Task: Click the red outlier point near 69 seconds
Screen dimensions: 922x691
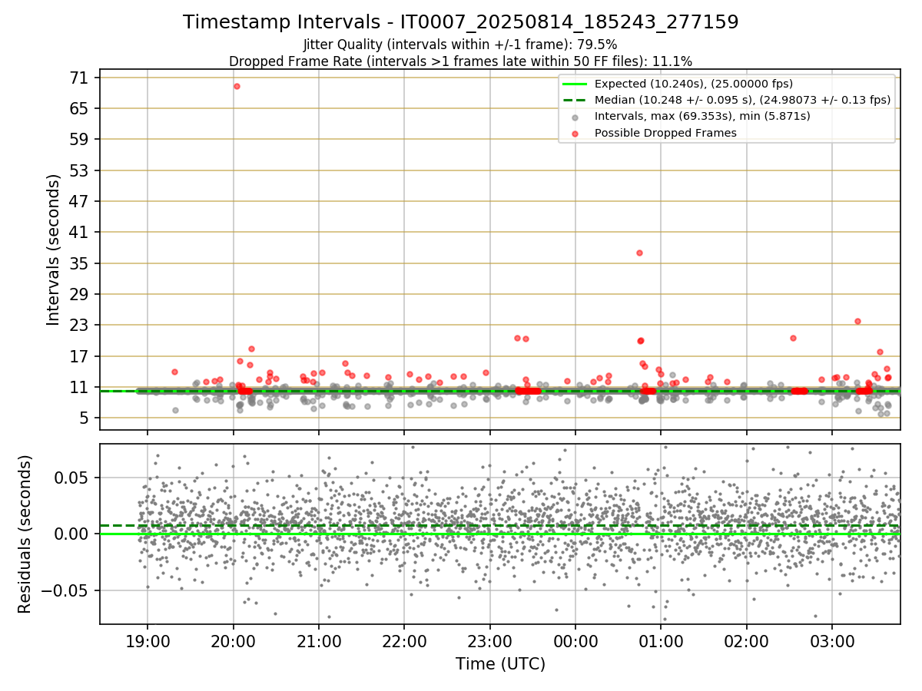Action: click(x=237, y=86)
